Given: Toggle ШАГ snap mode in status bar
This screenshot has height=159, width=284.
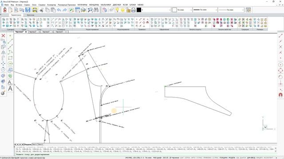Looking at the screenshot, I should pyautogui.click(x=182, y=158).
